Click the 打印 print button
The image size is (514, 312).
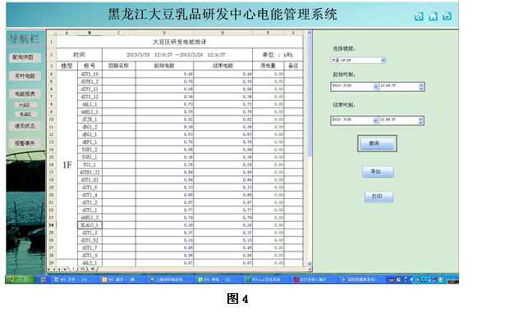[379, 197]
